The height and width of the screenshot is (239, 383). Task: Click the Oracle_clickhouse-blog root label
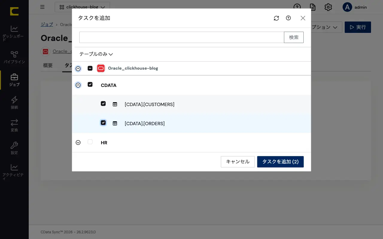133,68
